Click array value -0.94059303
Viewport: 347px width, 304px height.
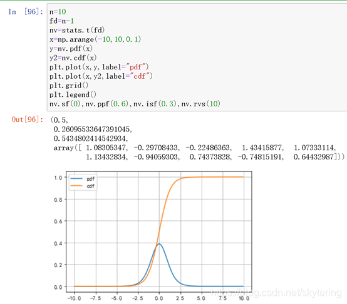tap(157, 157)
